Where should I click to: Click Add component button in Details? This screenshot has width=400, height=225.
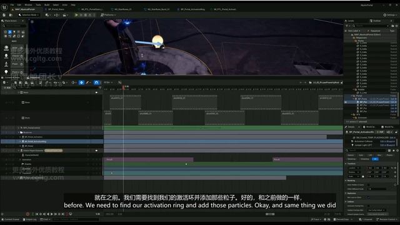click(380, 132)
